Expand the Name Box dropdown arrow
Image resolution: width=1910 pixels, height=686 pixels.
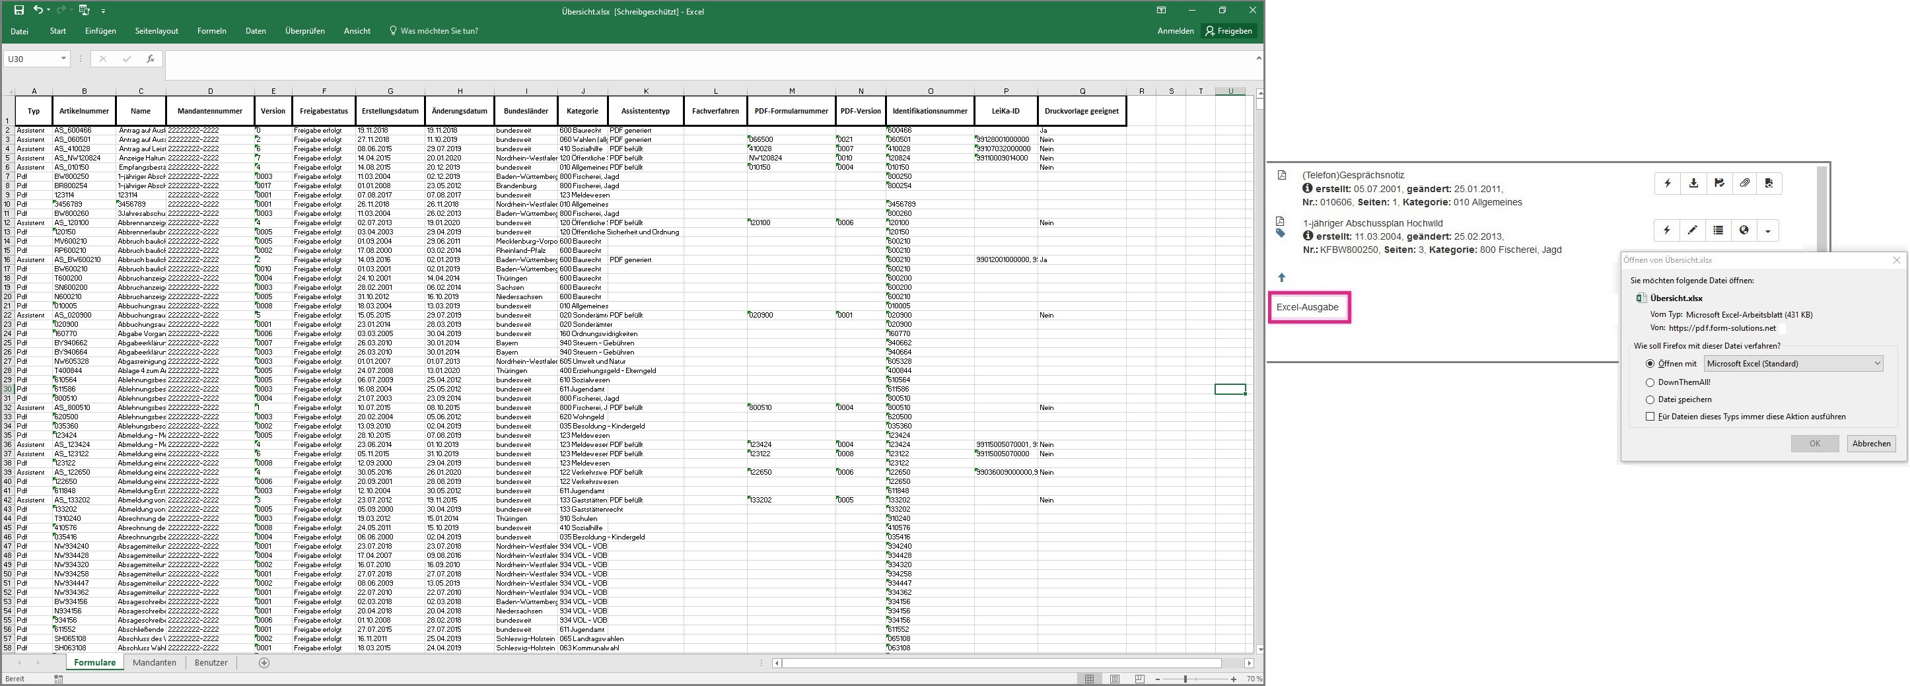(64, 59)
